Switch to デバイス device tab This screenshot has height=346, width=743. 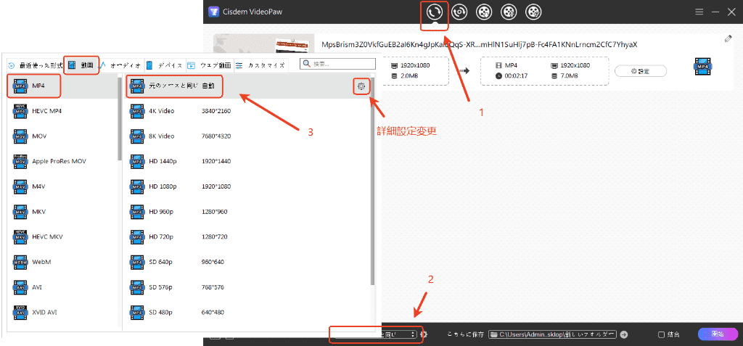pos(165,65)
